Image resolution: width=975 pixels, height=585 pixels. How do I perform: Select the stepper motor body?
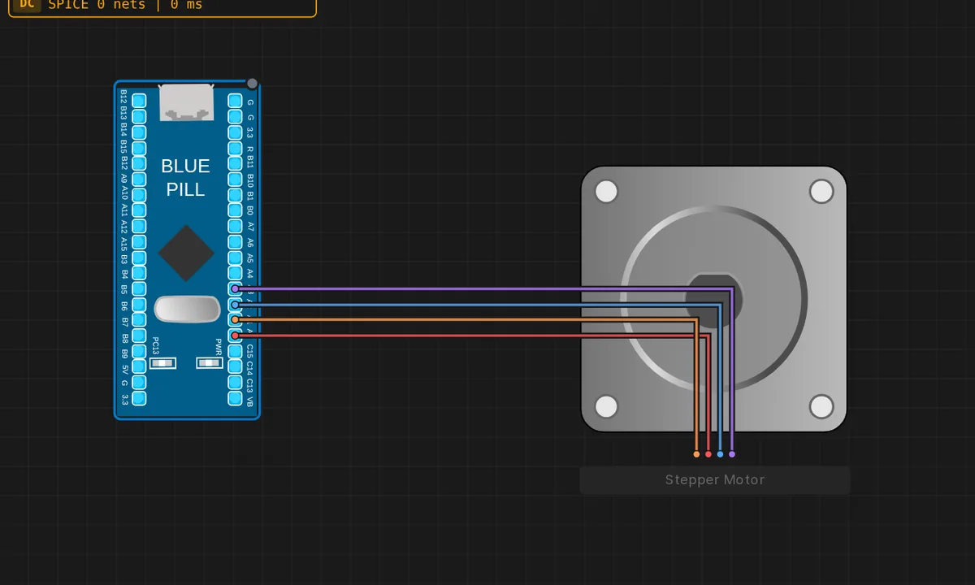click(x=714, y=299)
